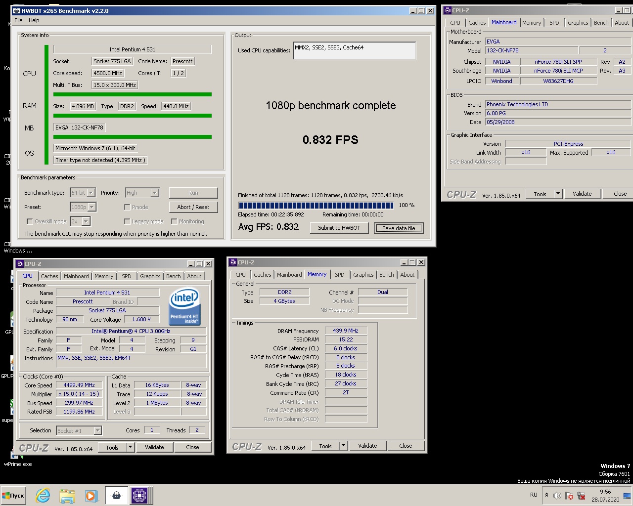Click DRAM Frequency 439.9 MHz value

(346, 331)
